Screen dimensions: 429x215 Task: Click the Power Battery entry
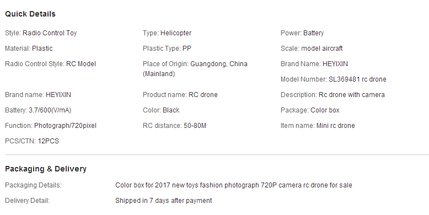pos(302,33)
